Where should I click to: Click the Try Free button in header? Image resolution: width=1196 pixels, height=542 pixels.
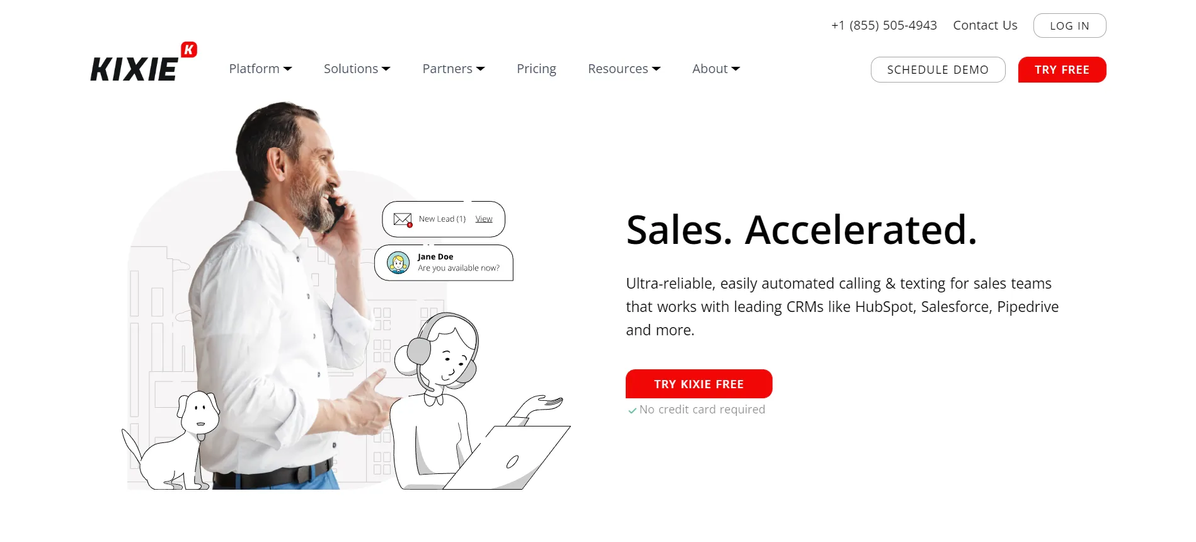click(1062, 69)
